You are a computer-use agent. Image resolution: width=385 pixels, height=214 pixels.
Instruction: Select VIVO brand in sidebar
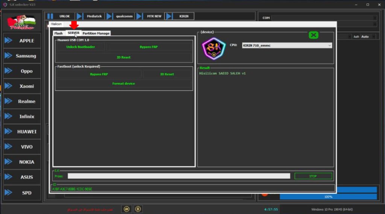[x=22, y=147]
